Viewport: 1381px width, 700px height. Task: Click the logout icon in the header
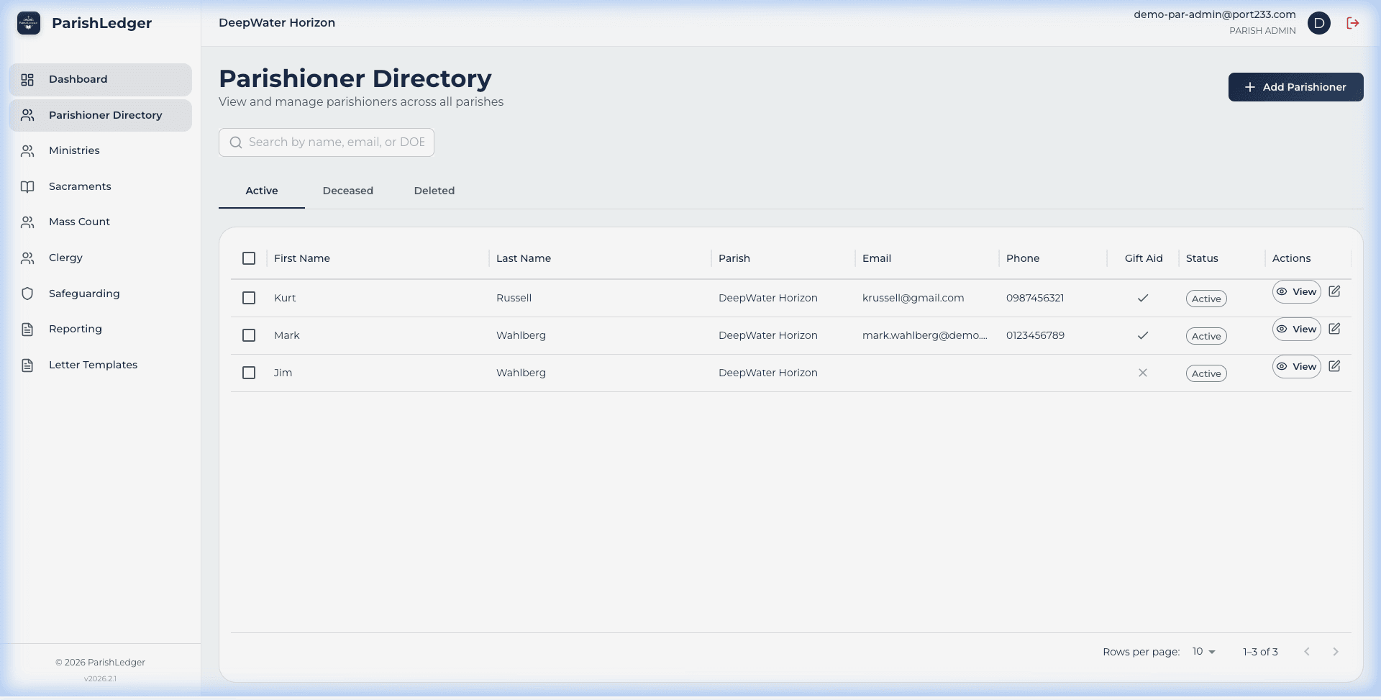(1353, 23)
